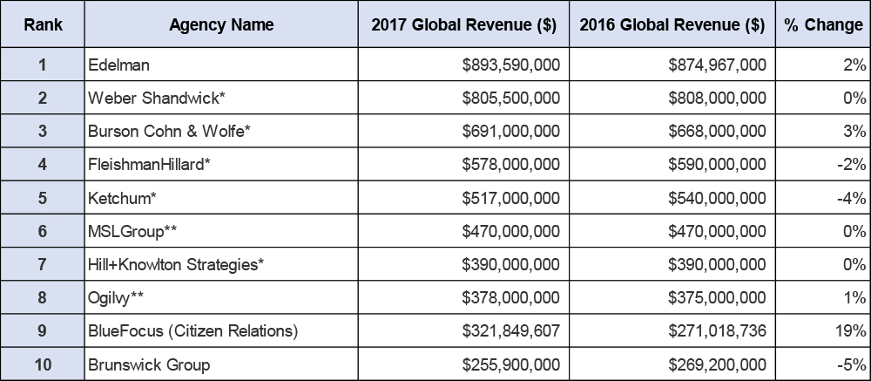Click the Hill+Knowlton Strategies* cell
871x381 pixels.
[x=175, y=264]
